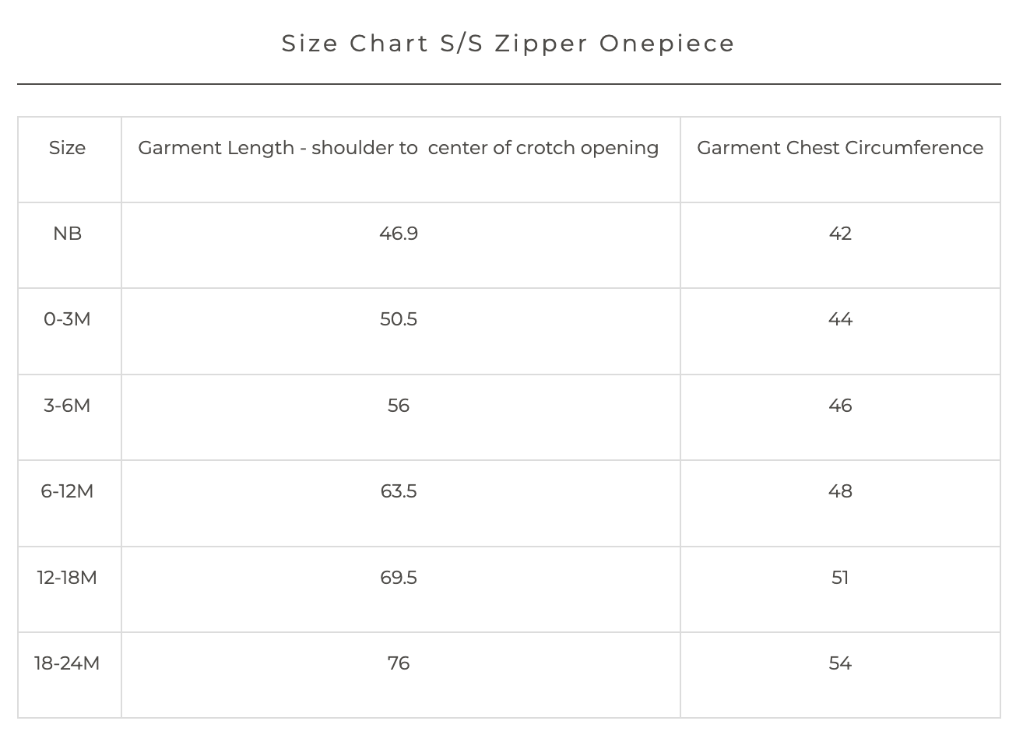Viewport: 1023px width, 735px height.
Task: Click the 18-24M size label
Action: [68, 663]
